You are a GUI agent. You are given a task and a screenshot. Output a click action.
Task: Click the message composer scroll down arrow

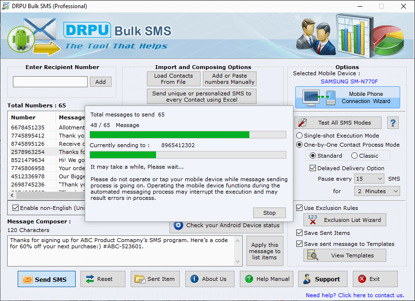pyautogui.click(x=238, y=262)
